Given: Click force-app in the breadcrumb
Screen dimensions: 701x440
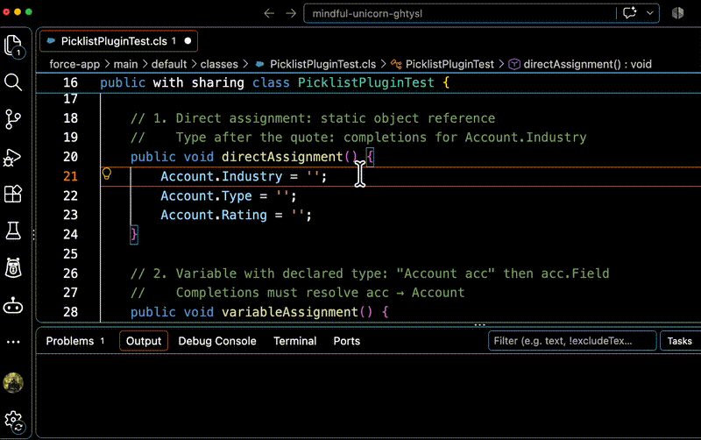Looking at the screenshot, I should (x=74, y=64).
